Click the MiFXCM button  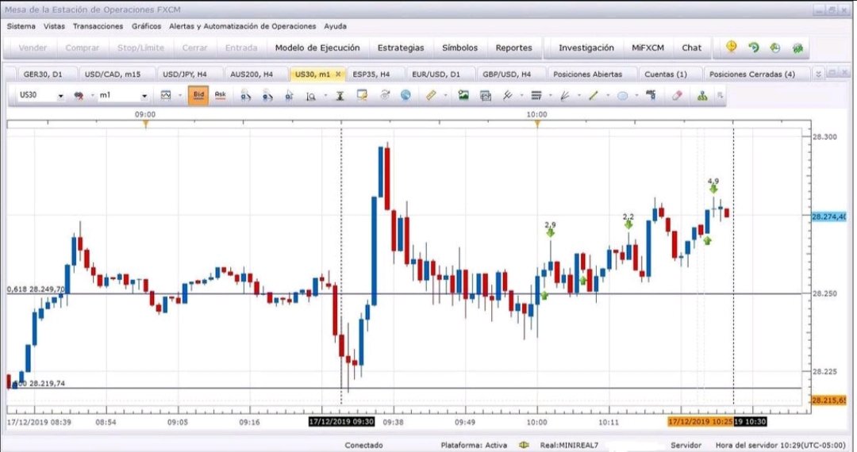648,48
